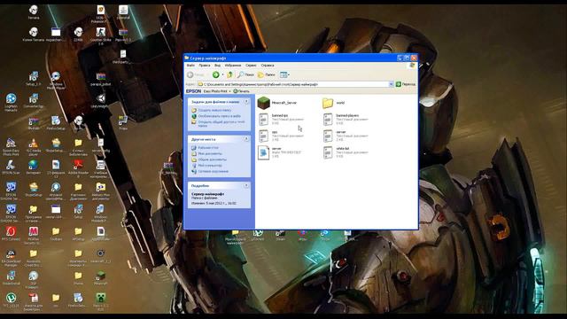This screenshot has width=567, height=319.
Task: Open the Views dropdown button
Action: [x=285, y=74]
